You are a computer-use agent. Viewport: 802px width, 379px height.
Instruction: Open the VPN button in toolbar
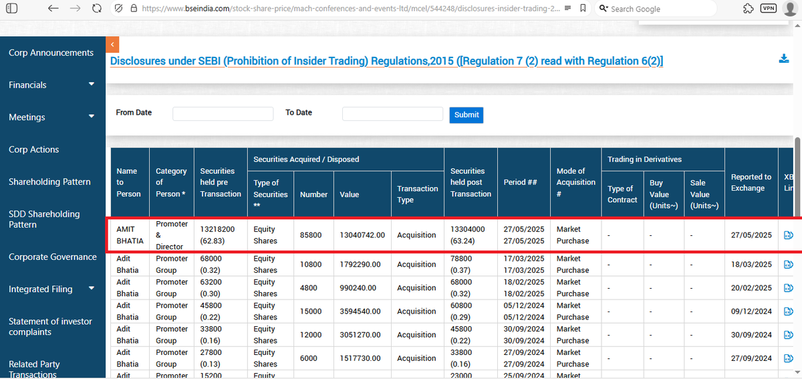tap(769, 9)
